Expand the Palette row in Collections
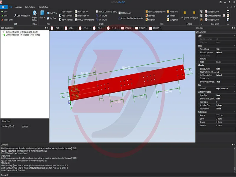 pyautogui.click(x=198, y=115)
